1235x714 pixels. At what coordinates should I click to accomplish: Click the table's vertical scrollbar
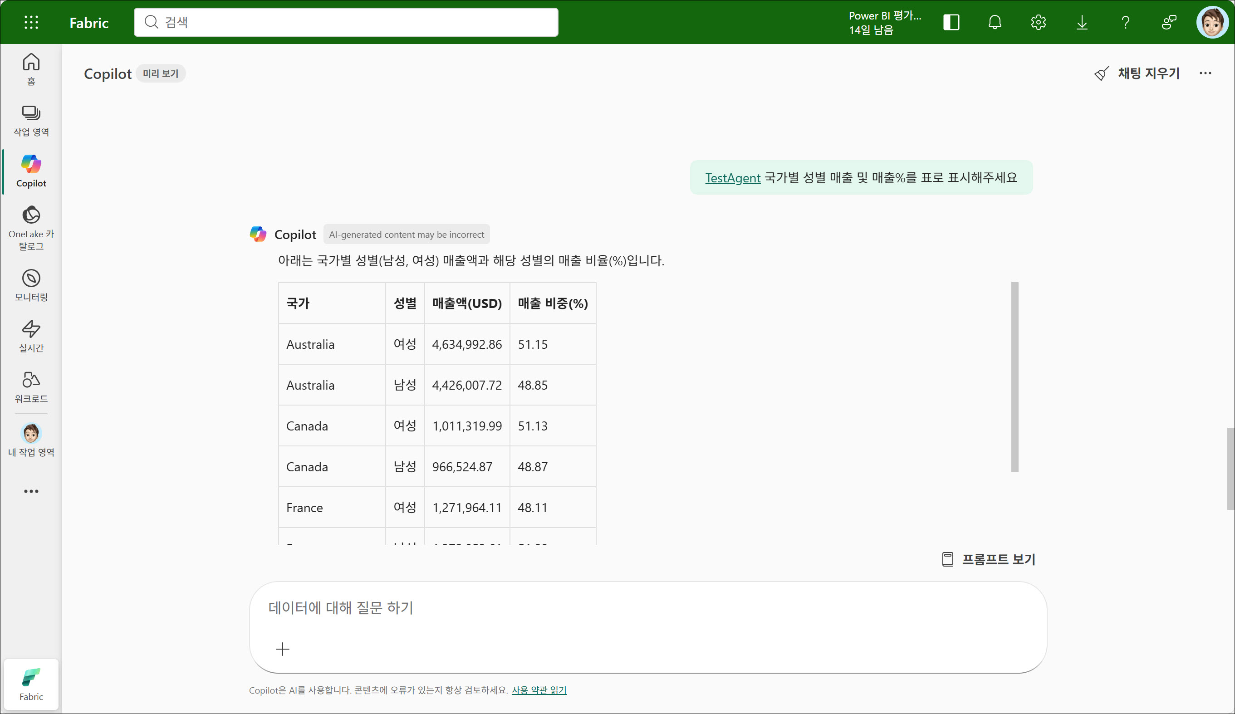click(1014, 377)
